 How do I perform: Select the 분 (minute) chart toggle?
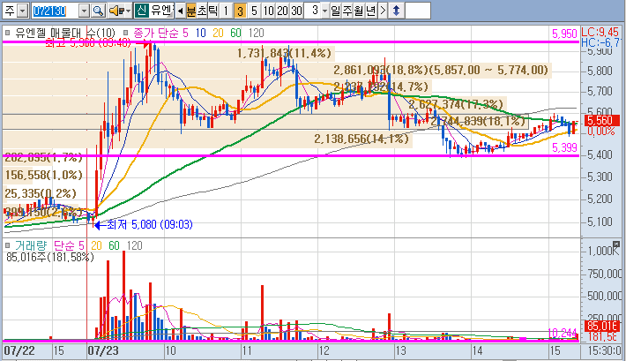pyautogui.click(x=191, y=11)
